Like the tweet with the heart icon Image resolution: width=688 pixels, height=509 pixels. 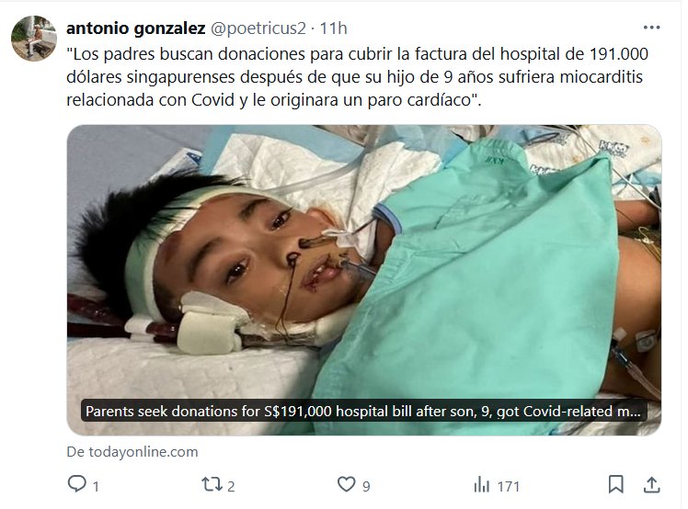(346, 484)
